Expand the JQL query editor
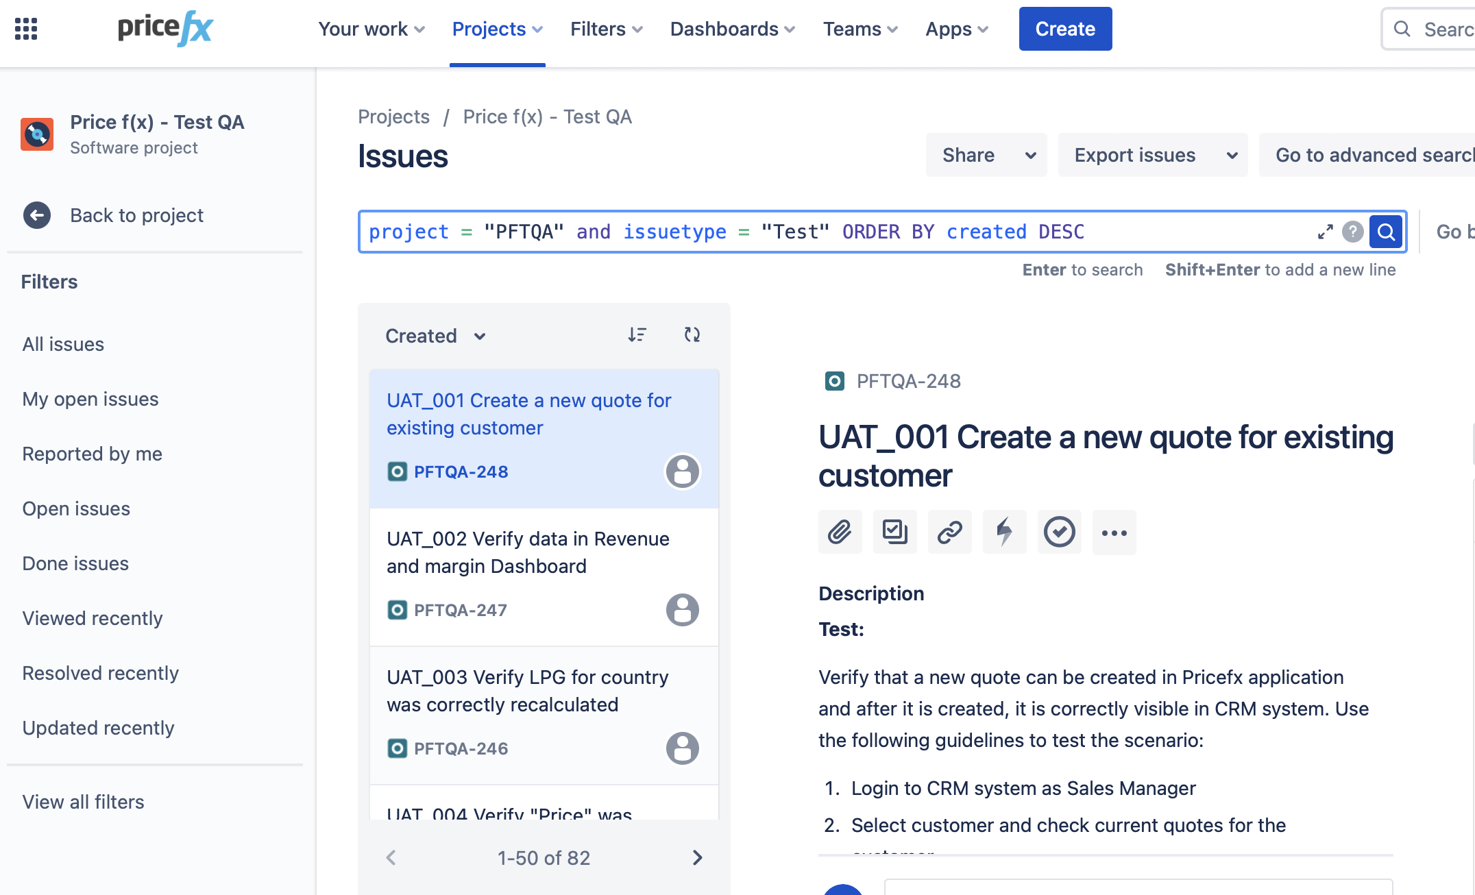This screenshot has height=895, width=1475. [1325, 232]
